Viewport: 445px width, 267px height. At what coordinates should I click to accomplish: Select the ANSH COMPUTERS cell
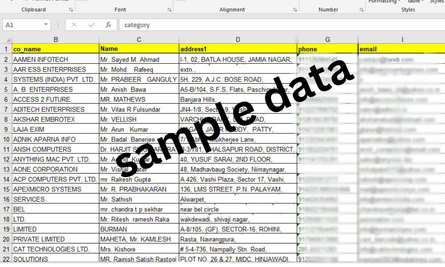point(56,149)
